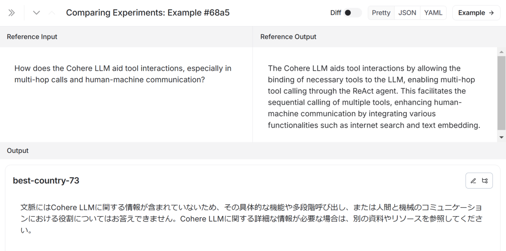Open the trace tree icon on best-country-73
Image resolution: width=506 pixels, height=251 pixels.
point(485,181)
